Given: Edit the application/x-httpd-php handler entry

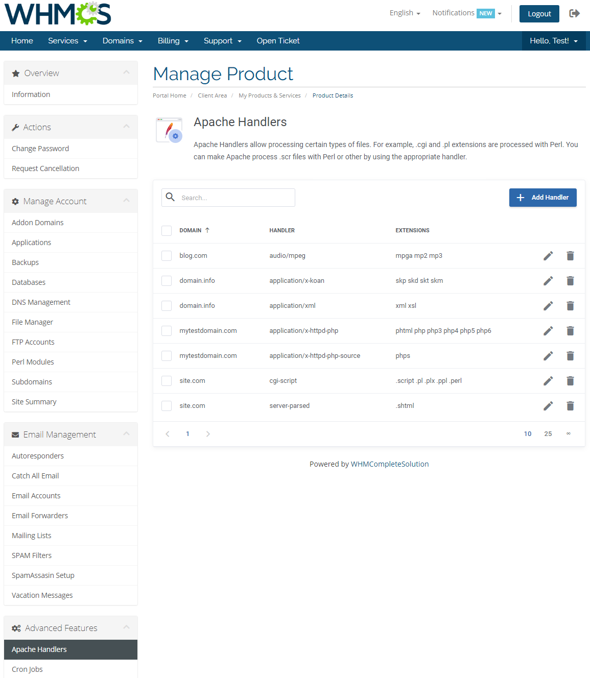Looking at the screenshot, I should pos(548,330).
